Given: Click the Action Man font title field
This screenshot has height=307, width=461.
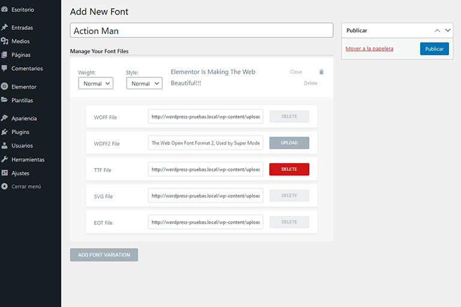Looking at the screenshot, I should (202, 30).
